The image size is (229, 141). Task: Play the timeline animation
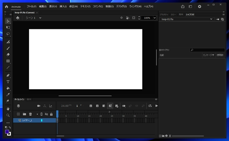coord(156,106)
